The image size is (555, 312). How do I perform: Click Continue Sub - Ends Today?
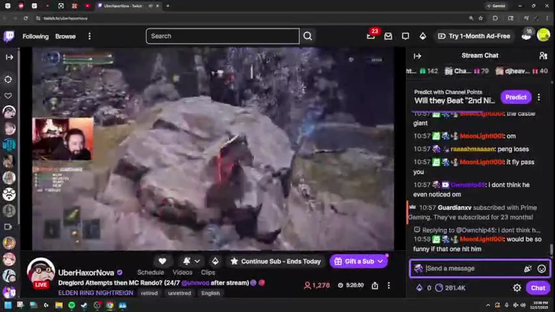(276, 261)
